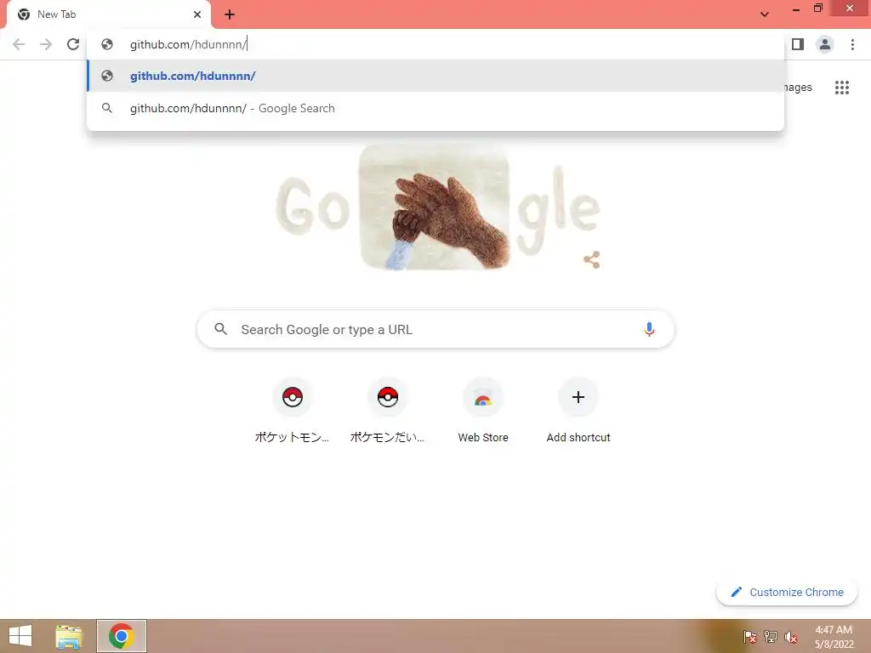Toggle the side panel icon

(x=798, y=44)
